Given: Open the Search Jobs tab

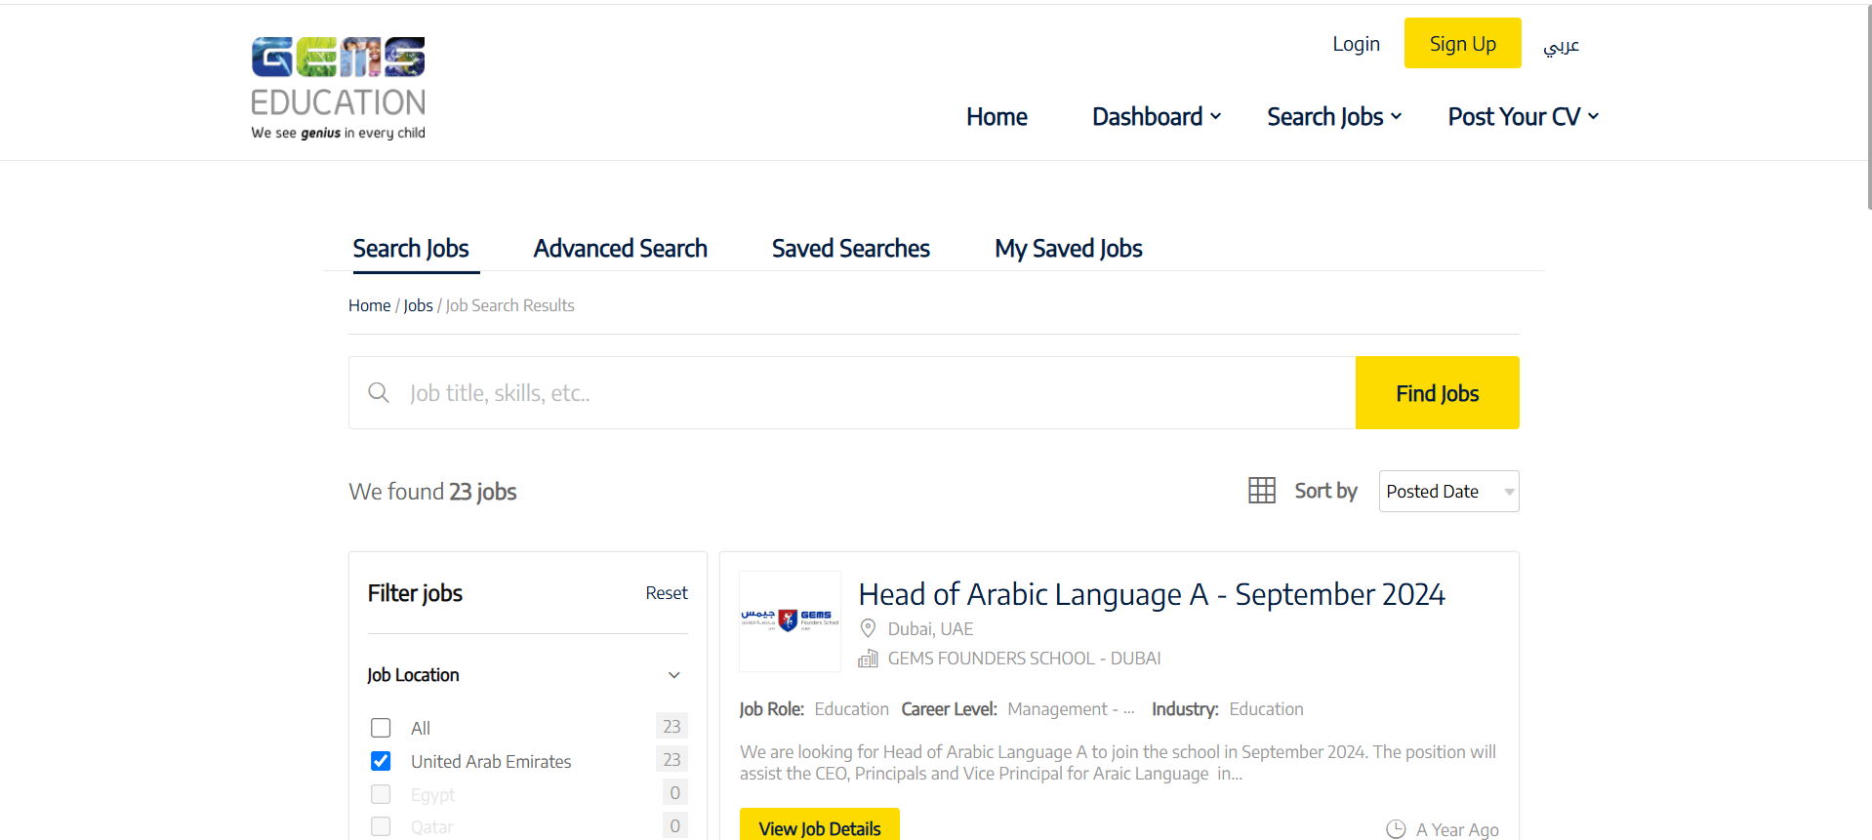Looking at the screenshot, I should pyautogui.click(x=411, y=249).
